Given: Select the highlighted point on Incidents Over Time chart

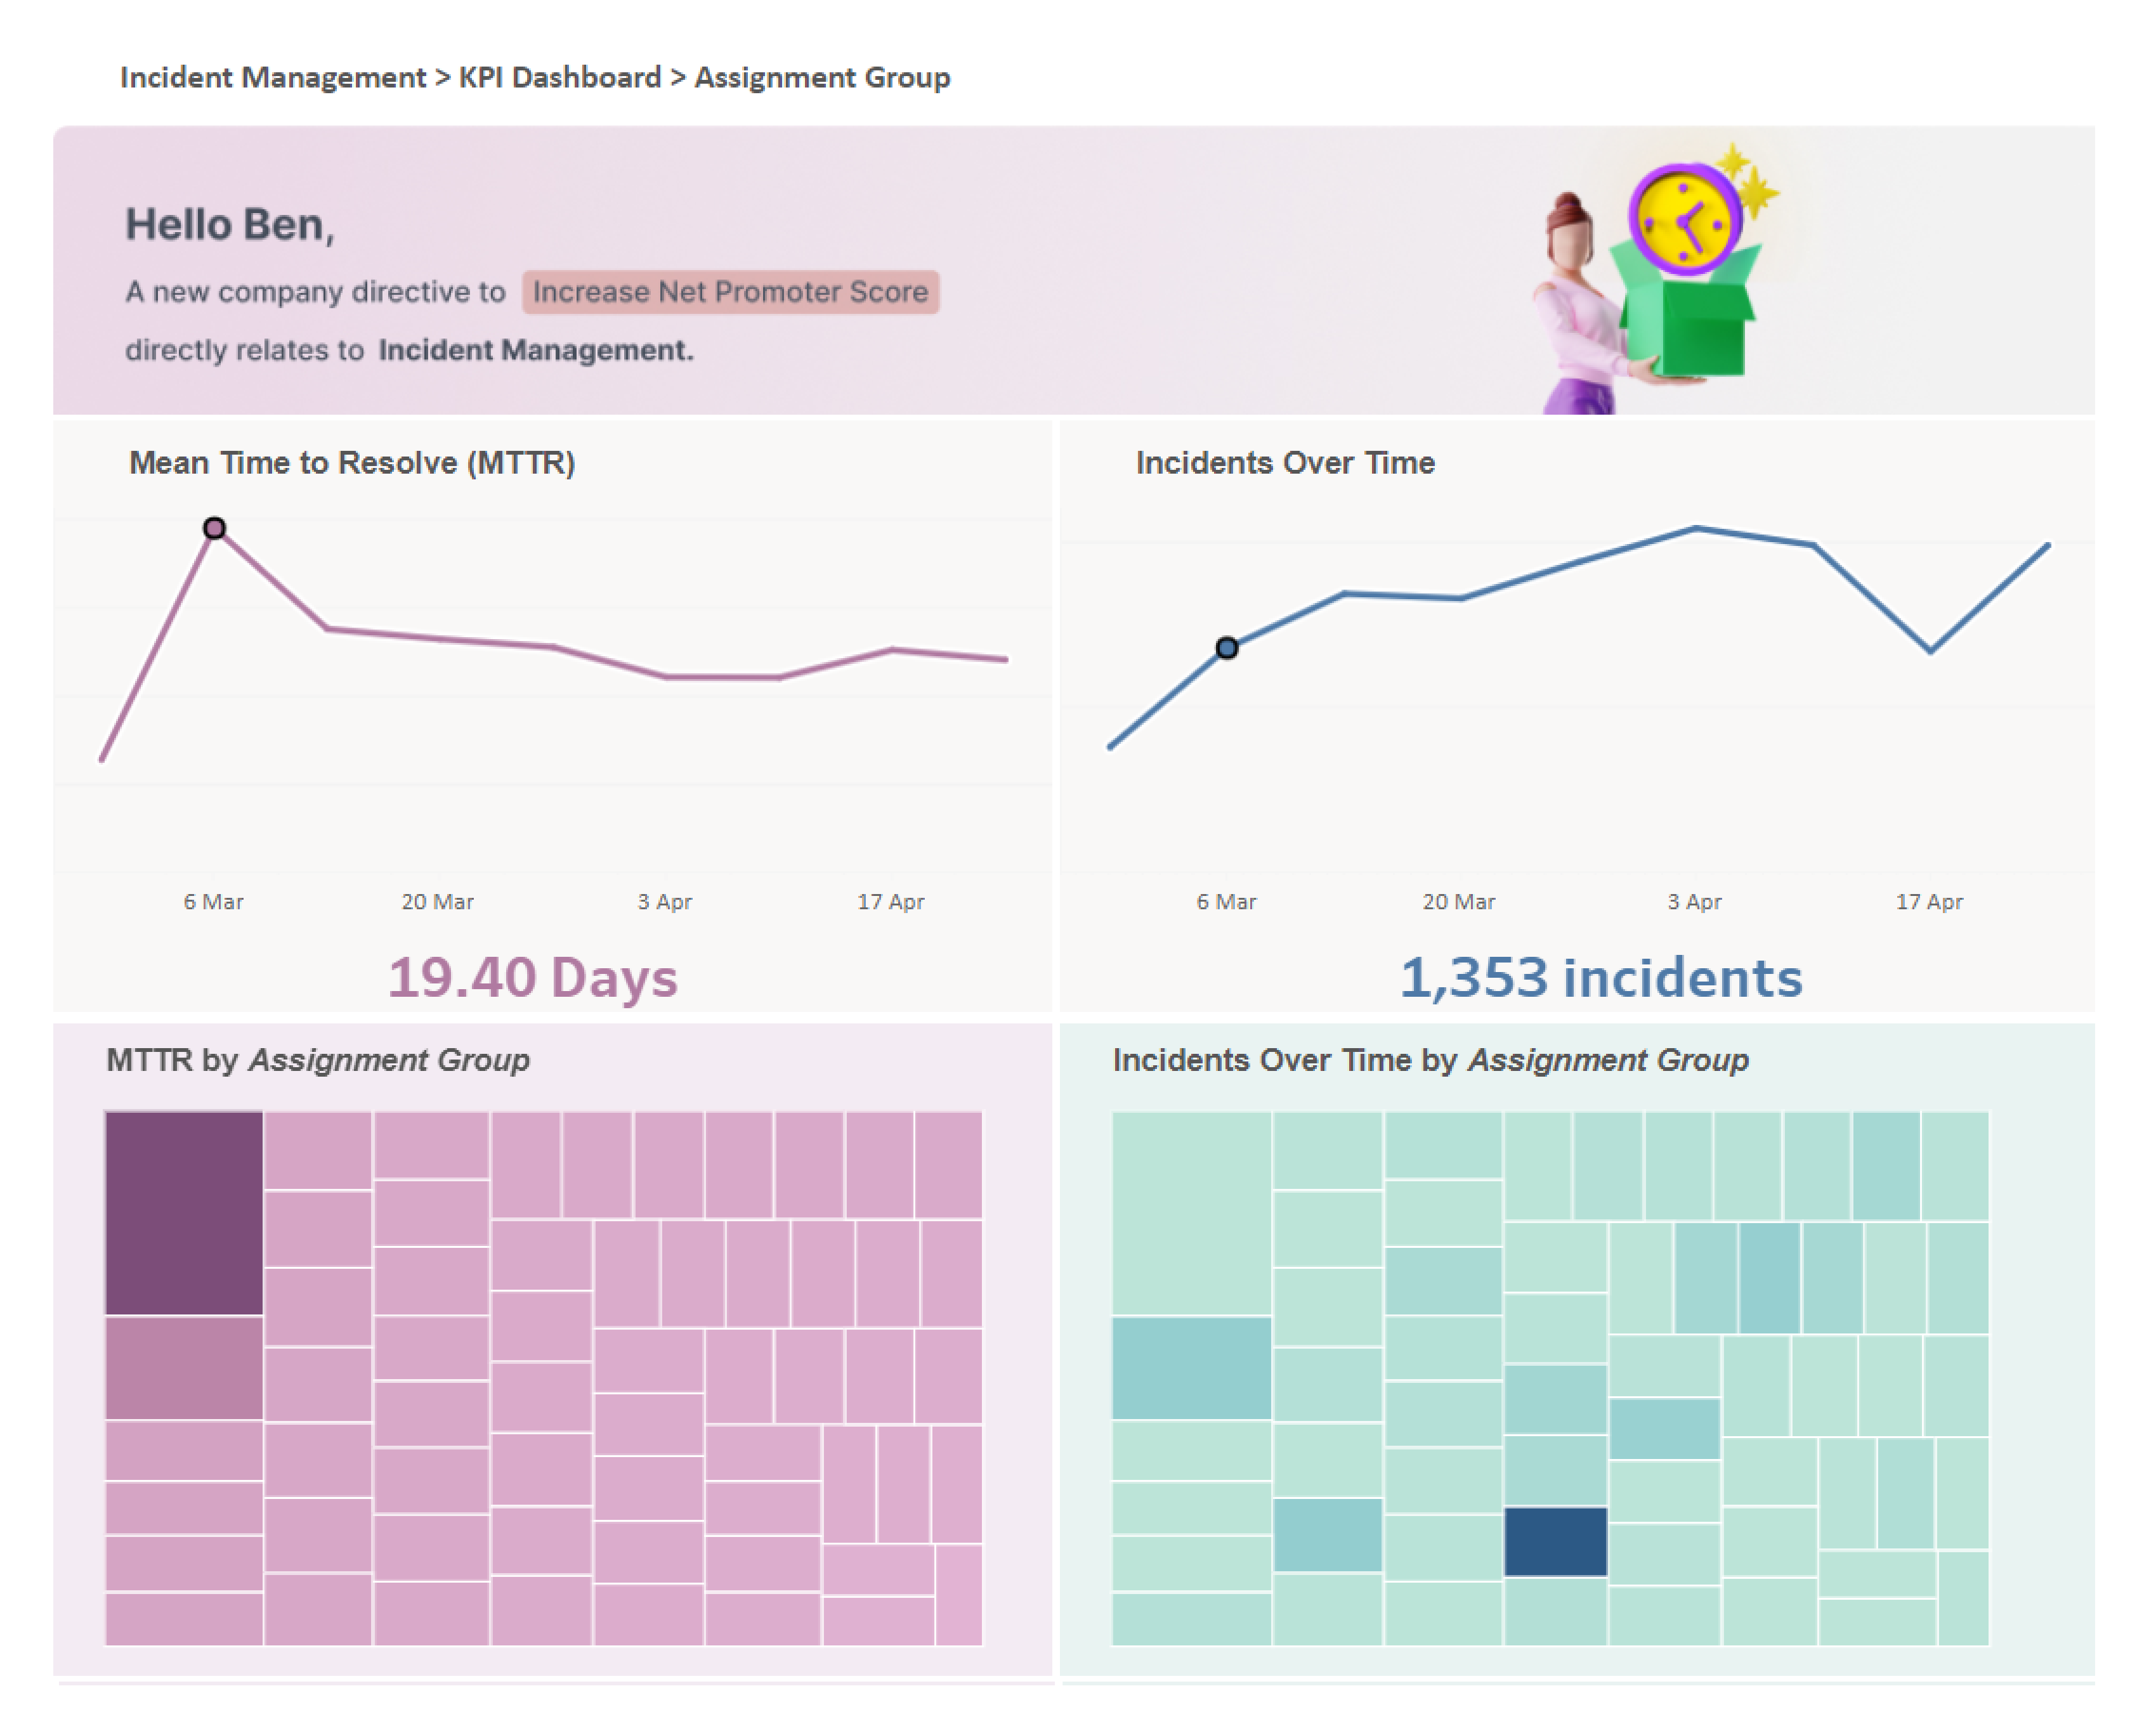Looking at the screenshot, I should [x=1227, y=649].
